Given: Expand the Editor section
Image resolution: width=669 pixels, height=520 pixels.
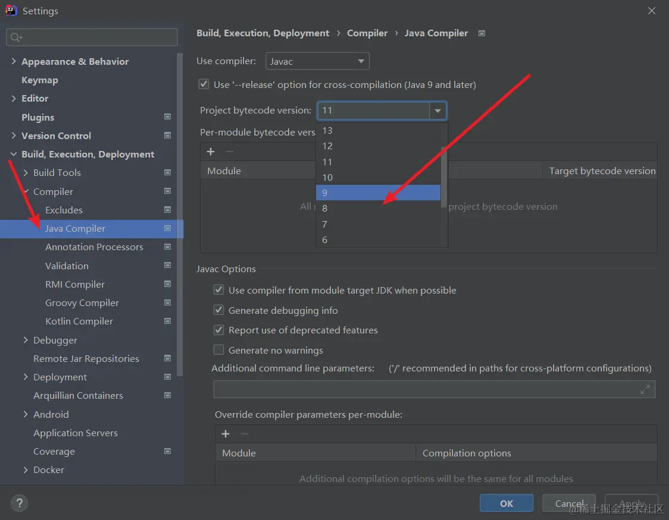Looking at the screenshot, I should tap(14, 99).
